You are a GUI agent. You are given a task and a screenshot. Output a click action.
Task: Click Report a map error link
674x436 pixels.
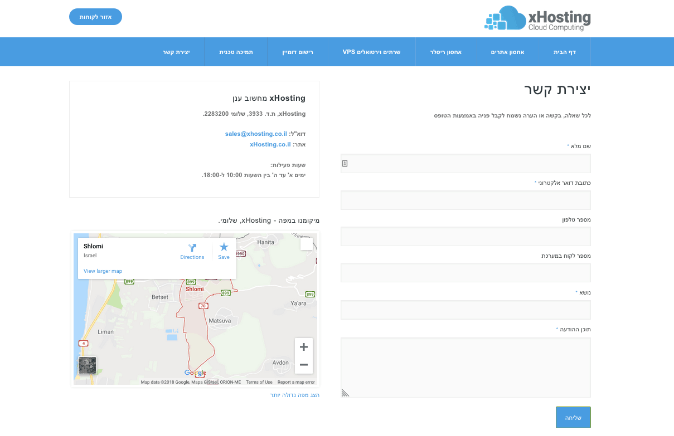click(x=296, y=382)
